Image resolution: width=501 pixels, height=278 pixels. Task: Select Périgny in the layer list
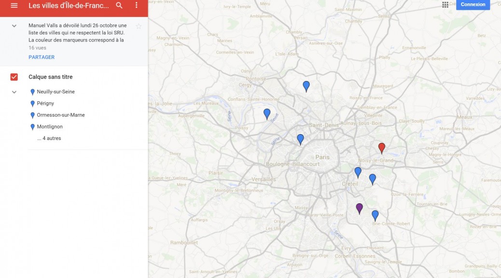45,103
